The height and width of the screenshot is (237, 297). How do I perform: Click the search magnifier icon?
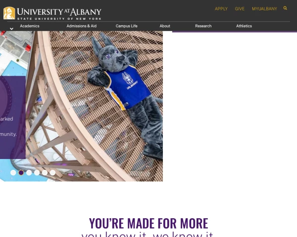point(285,8)
